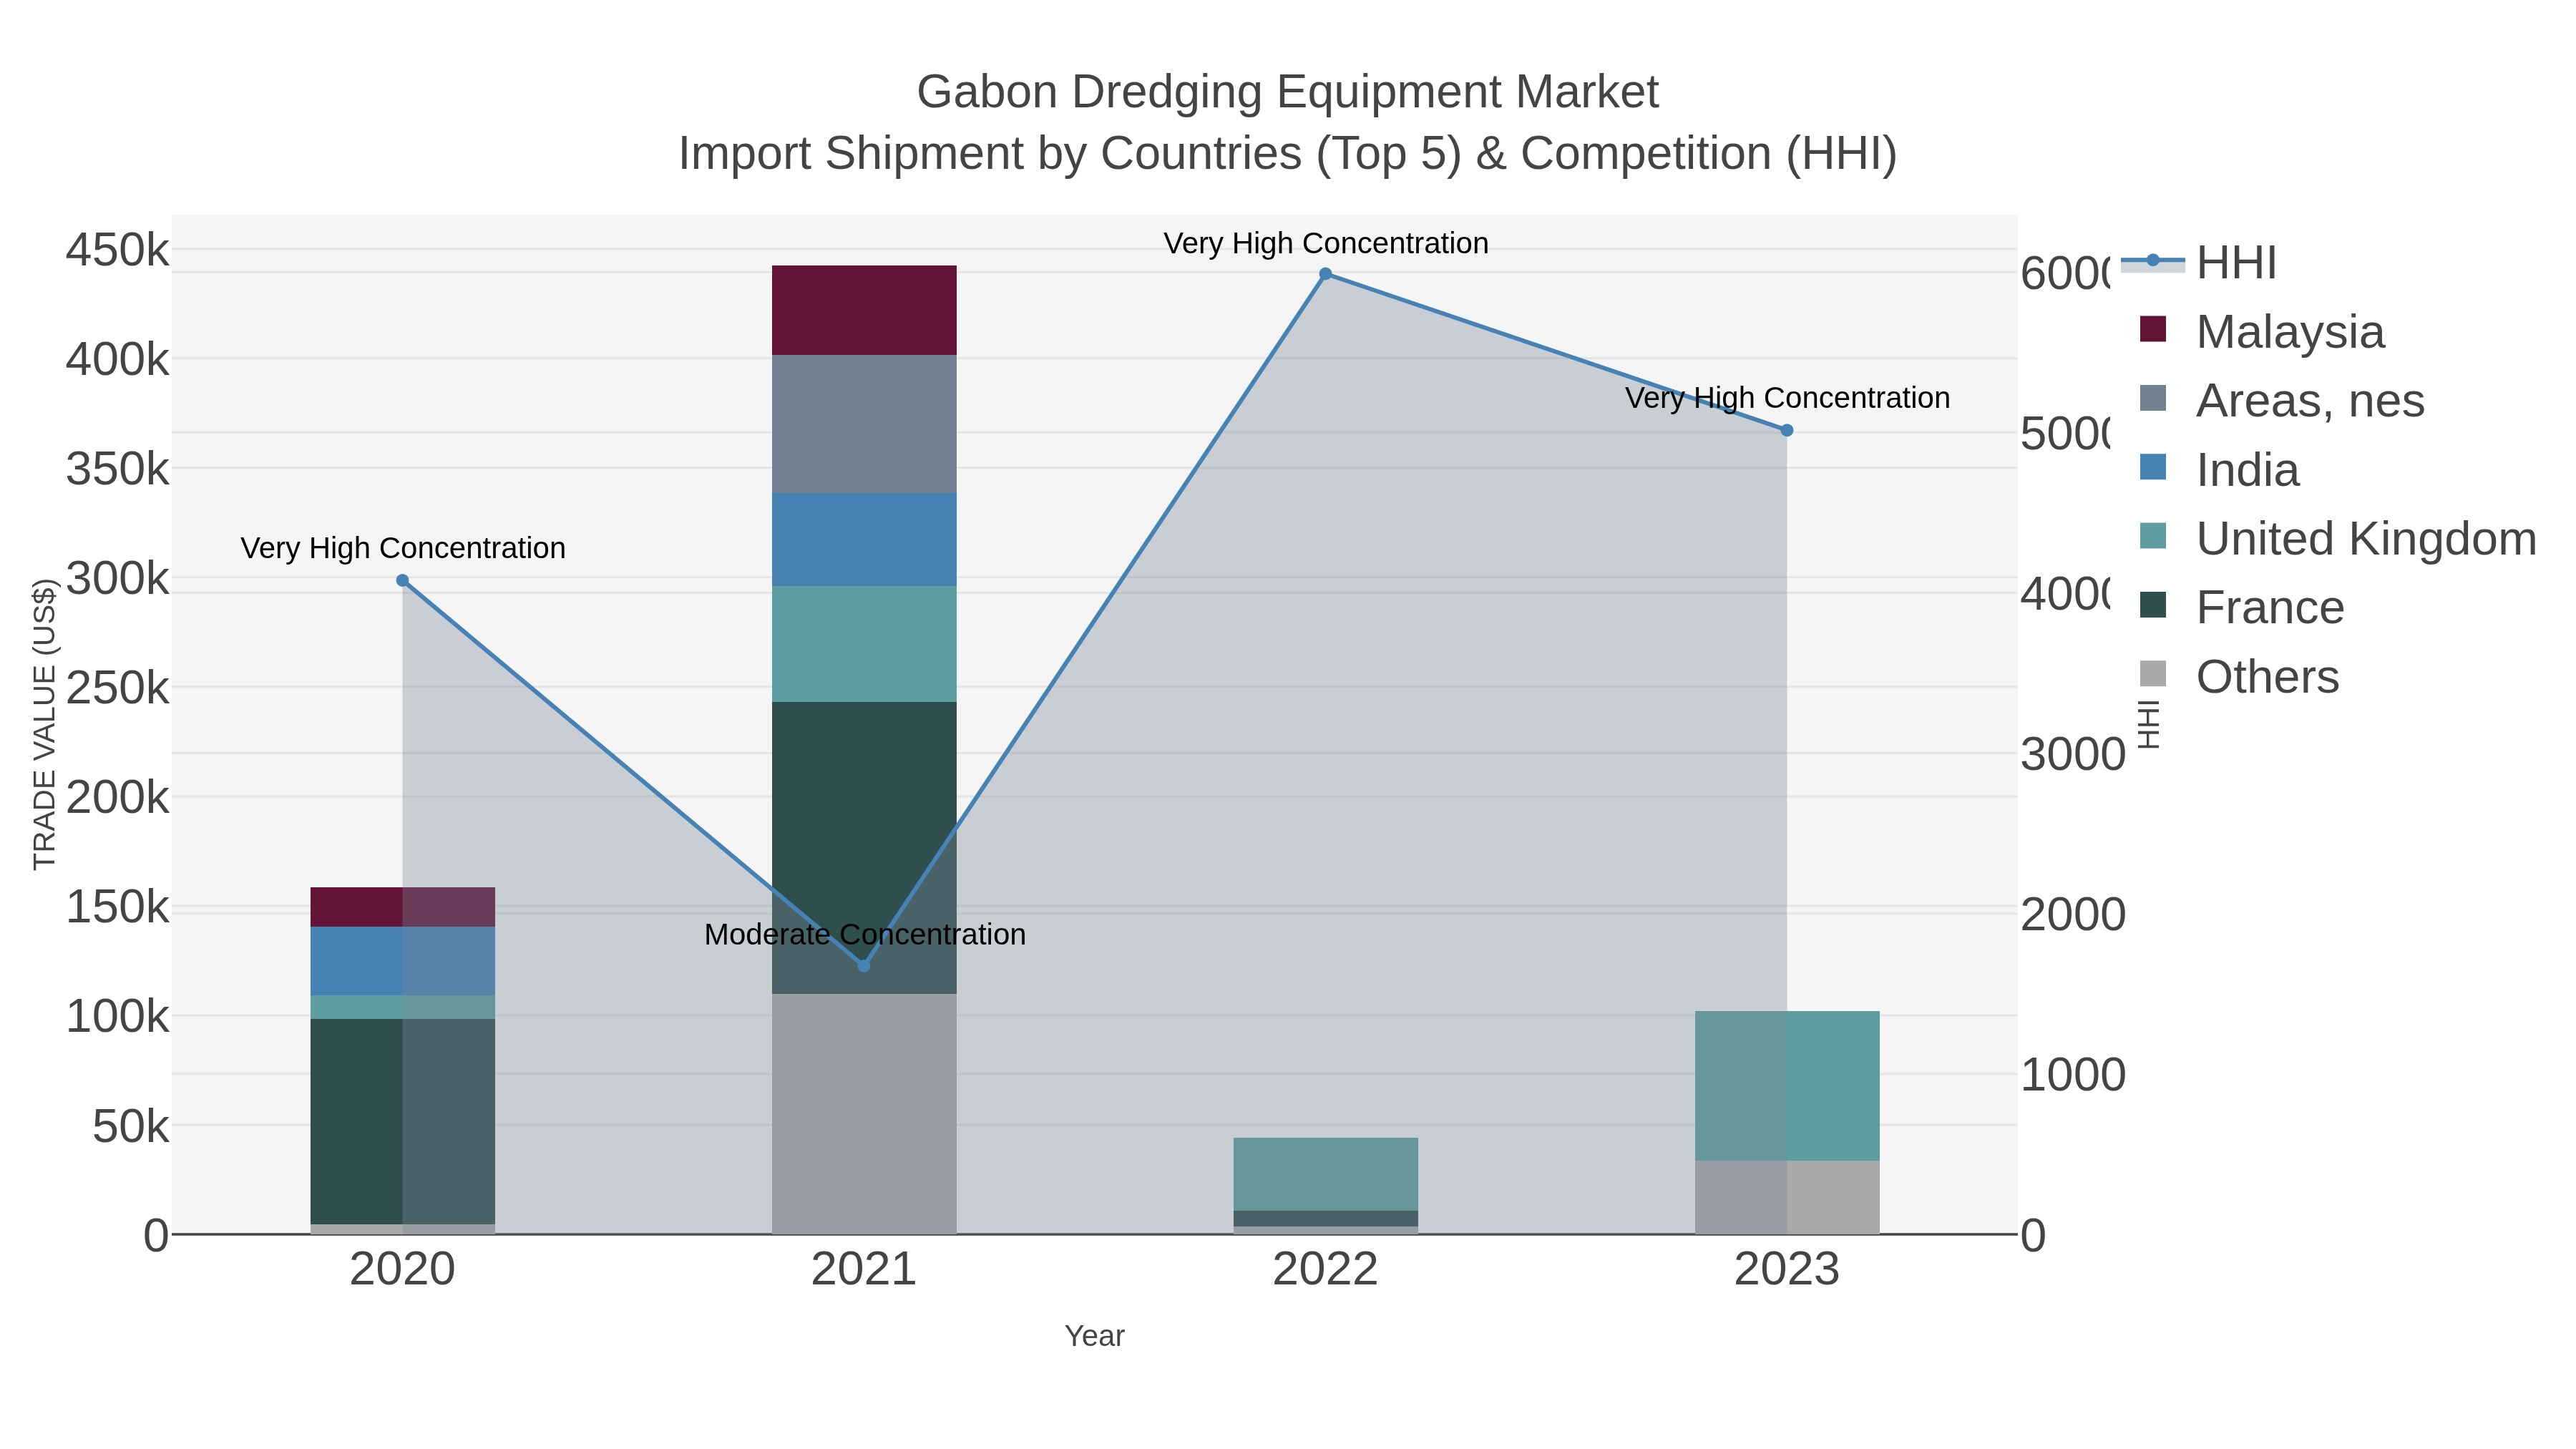Click the 2022 x-axis label
2576x1449 pixels.
tap(1325, 1270)
